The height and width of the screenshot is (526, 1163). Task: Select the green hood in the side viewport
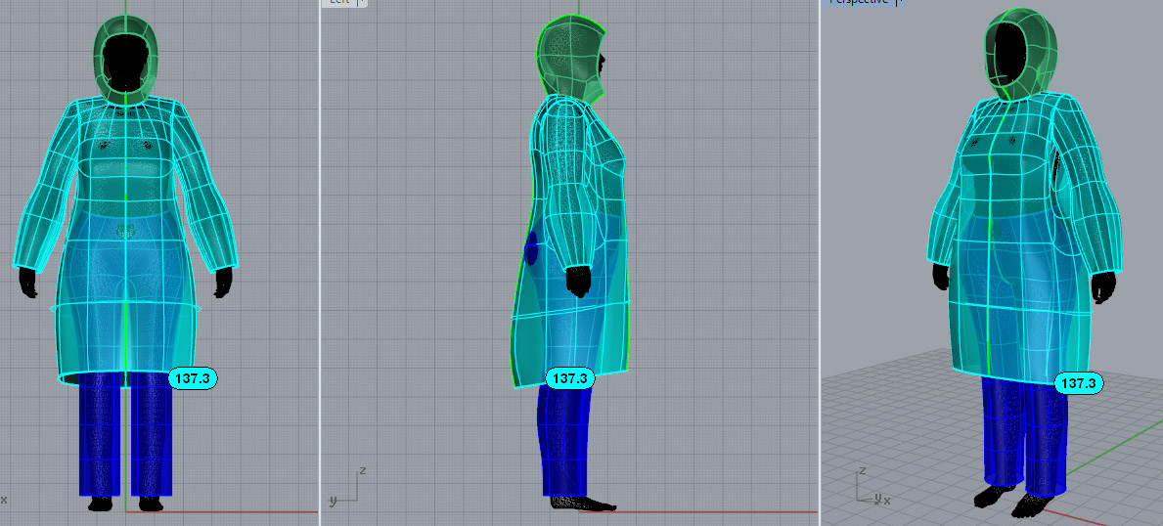pyautogui.click(x=568, y=60)
